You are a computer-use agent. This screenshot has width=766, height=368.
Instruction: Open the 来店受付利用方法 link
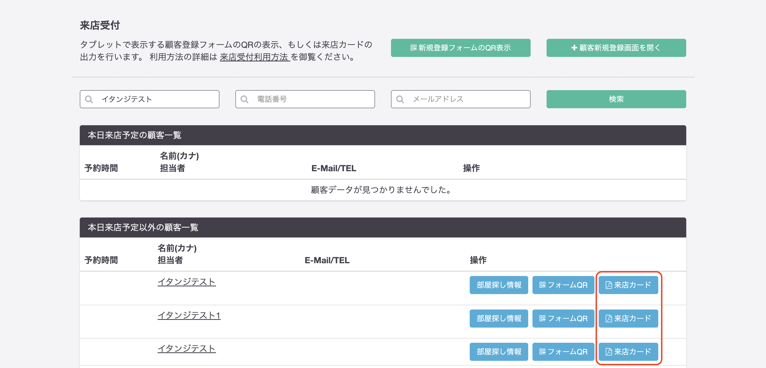coord(255,57)
